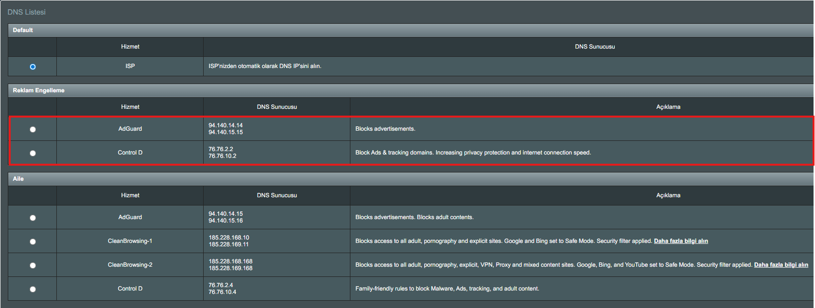Click DNS address 185.228.168.168
This screenshot has width=815, height=308.
(x=230, y=261)
